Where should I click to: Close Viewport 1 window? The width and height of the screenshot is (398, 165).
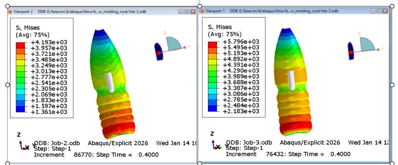tap(385, 11)
